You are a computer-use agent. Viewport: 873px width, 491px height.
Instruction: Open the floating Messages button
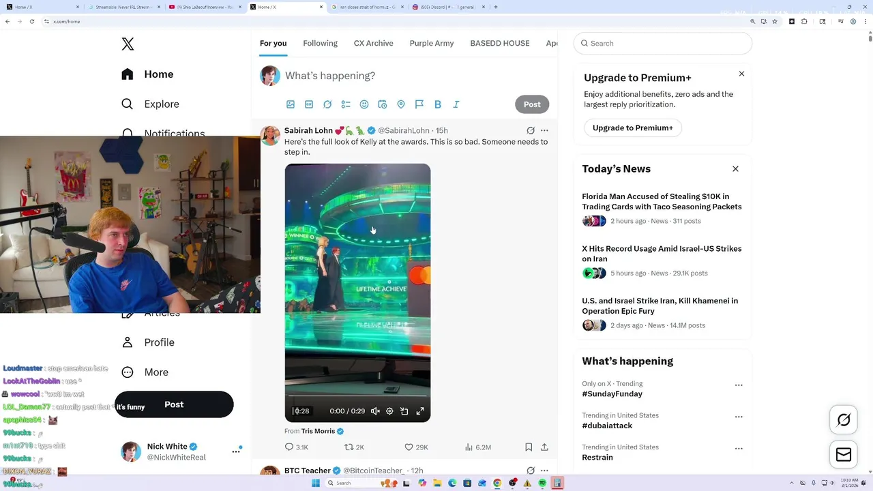click(x=844, y=455)
